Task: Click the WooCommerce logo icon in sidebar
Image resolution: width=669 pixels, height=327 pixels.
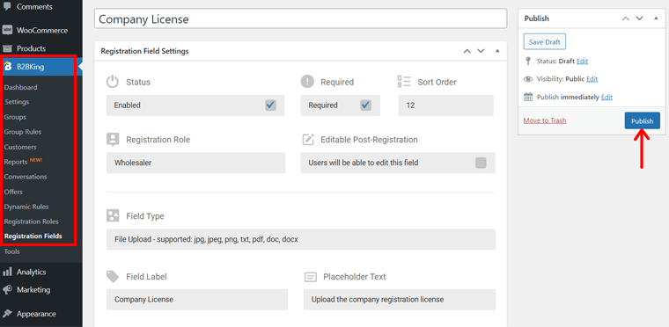Action: [7, 30]
